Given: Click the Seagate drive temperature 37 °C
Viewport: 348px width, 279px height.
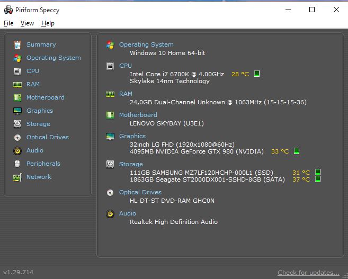Looking at the screenshot, I should tap(301, 179).
